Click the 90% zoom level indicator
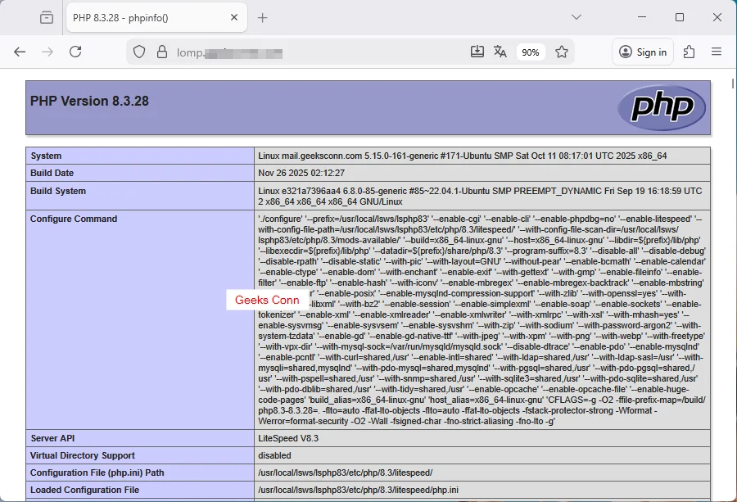 [531, 51]
